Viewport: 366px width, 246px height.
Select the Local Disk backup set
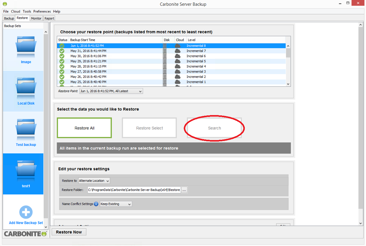(23, 91)
